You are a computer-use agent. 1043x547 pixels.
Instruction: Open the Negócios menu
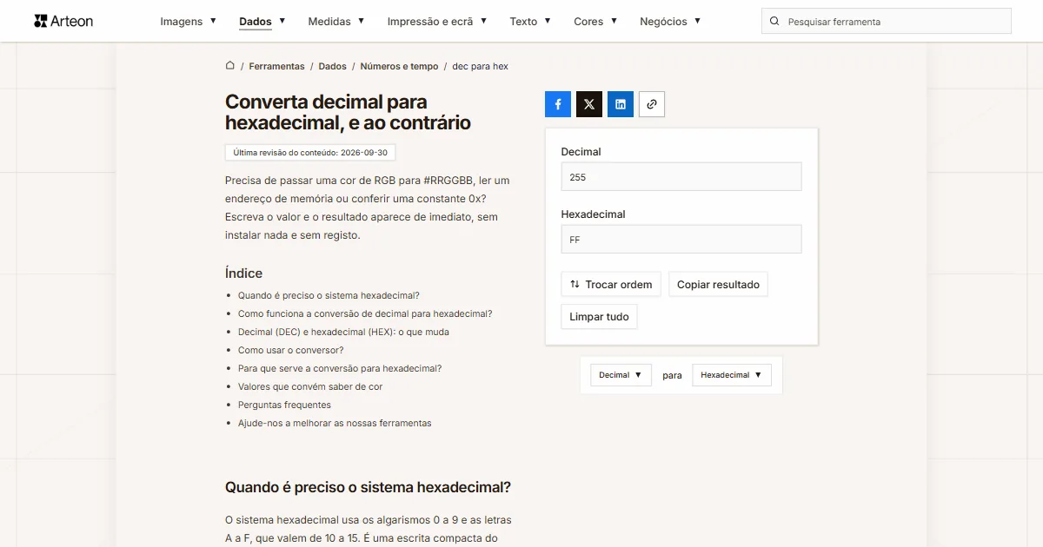point(670,21)
